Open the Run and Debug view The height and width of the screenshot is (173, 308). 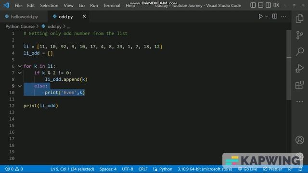[x=299, y=68]
